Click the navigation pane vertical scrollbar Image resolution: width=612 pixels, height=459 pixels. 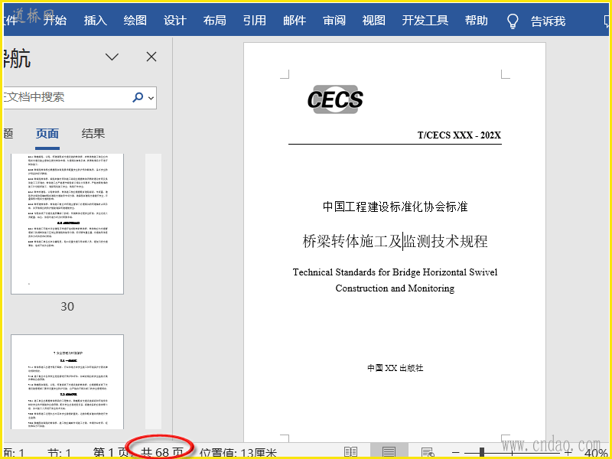pyautogui.click(x=153, y=291)
